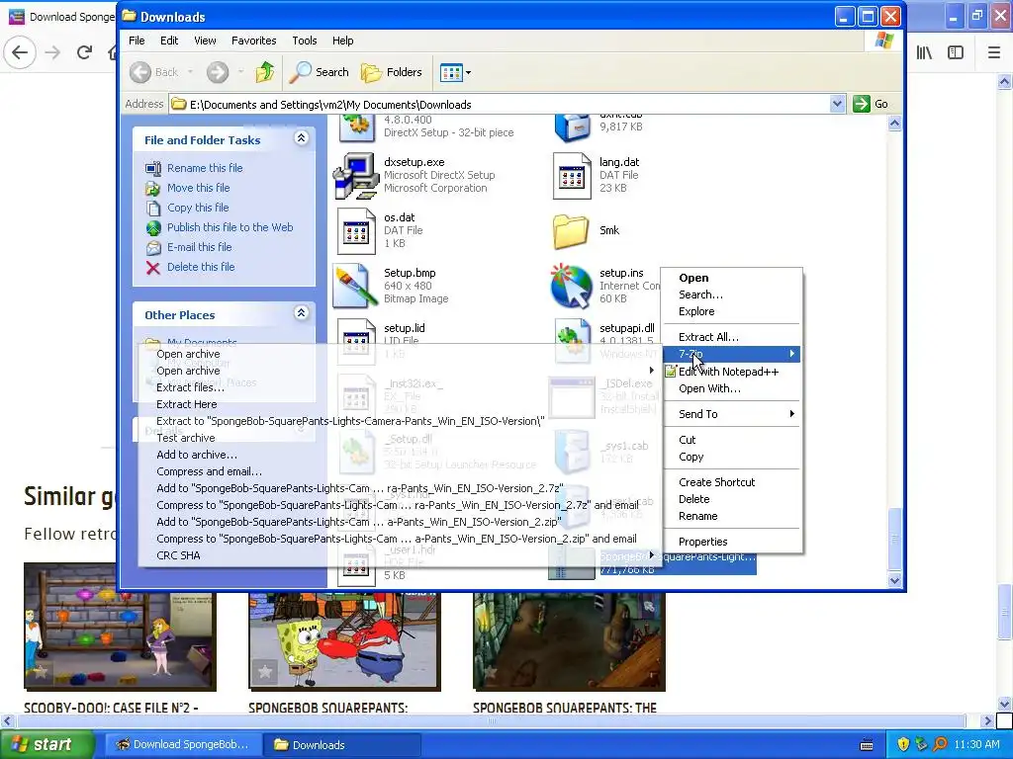Select the setup.ins file icon
Screen dimensions: 1013x759
pyautogui.click(x=572, y=286)
